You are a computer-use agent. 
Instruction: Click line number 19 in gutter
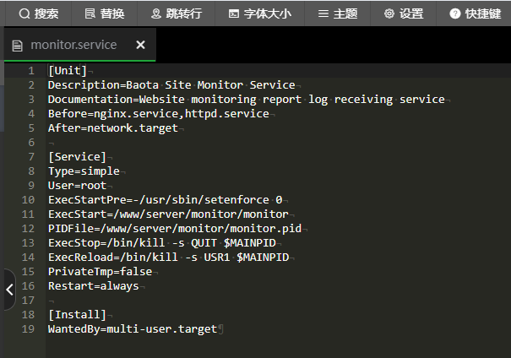tap(28, 328)
